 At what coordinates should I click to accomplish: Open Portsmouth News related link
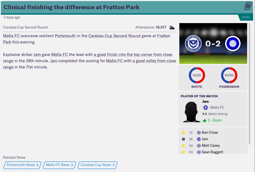click(22, 165)
